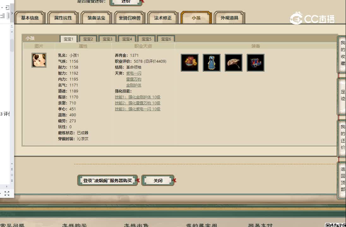Open 技能2：强化雷霆万钧 10级 link
The image size is (346, 227).
137,103
